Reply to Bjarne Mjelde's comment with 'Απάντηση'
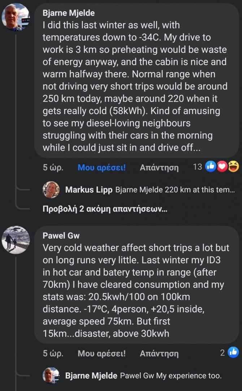Screen dimensions: 242x391 (159, 168)
